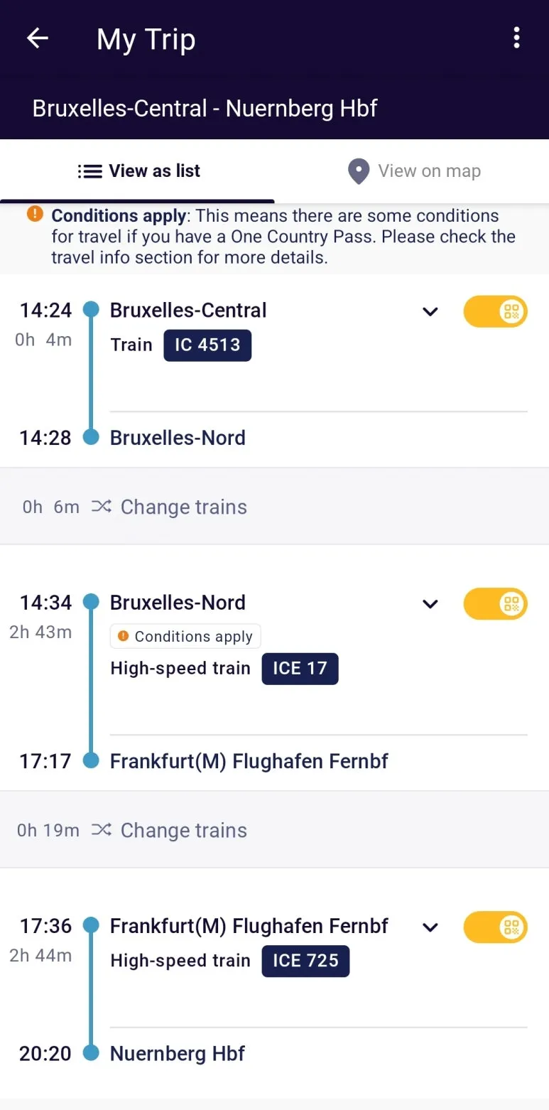Viewport: 549px width, 1110px height.
Task: Toggle the yellow ticket switch for the ICE 17 leg
Action: coord(496,603)
